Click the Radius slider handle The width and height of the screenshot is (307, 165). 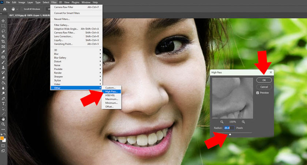[230, 134]
